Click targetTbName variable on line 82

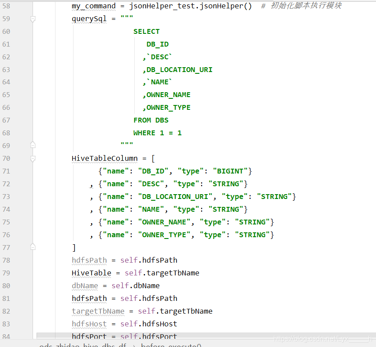click(x=98, y=311)
